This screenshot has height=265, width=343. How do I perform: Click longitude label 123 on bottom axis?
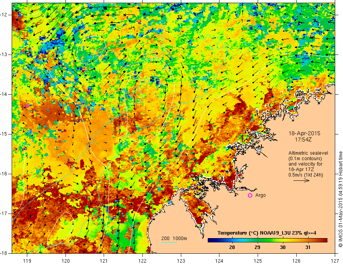point(181,261)
